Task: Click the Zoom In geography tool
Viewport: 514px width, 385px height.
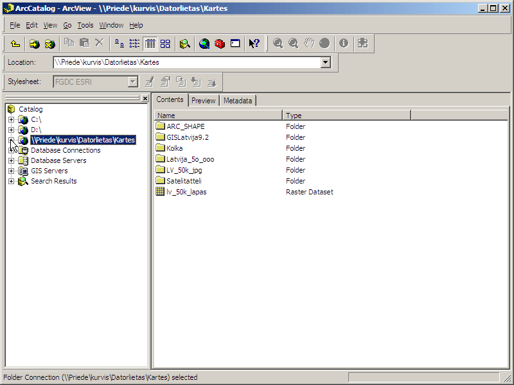Action: 278,43
